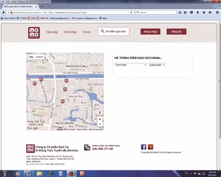
Task: Reload the page with the refresh icon
Action: pos(131,12)
